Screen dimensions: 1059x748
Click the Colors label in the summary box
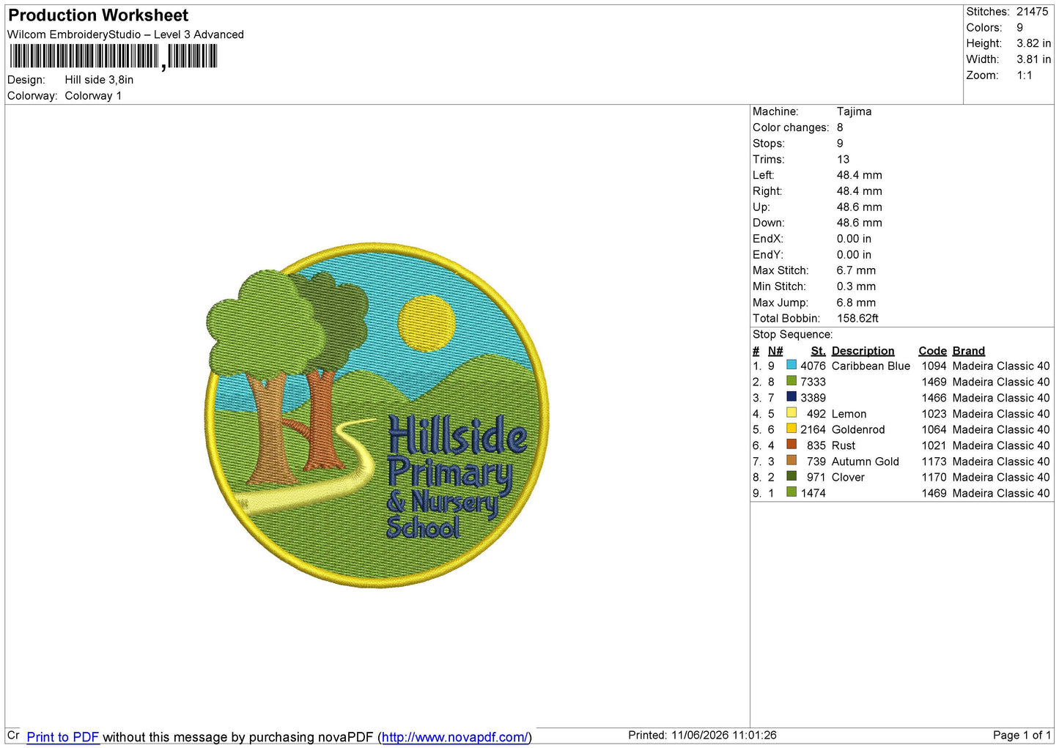tap(984, 28)
